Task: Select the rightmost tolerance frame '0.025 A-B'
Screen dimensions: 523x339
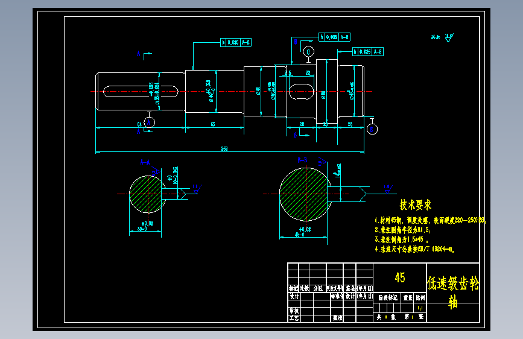Action: [368, 52]
